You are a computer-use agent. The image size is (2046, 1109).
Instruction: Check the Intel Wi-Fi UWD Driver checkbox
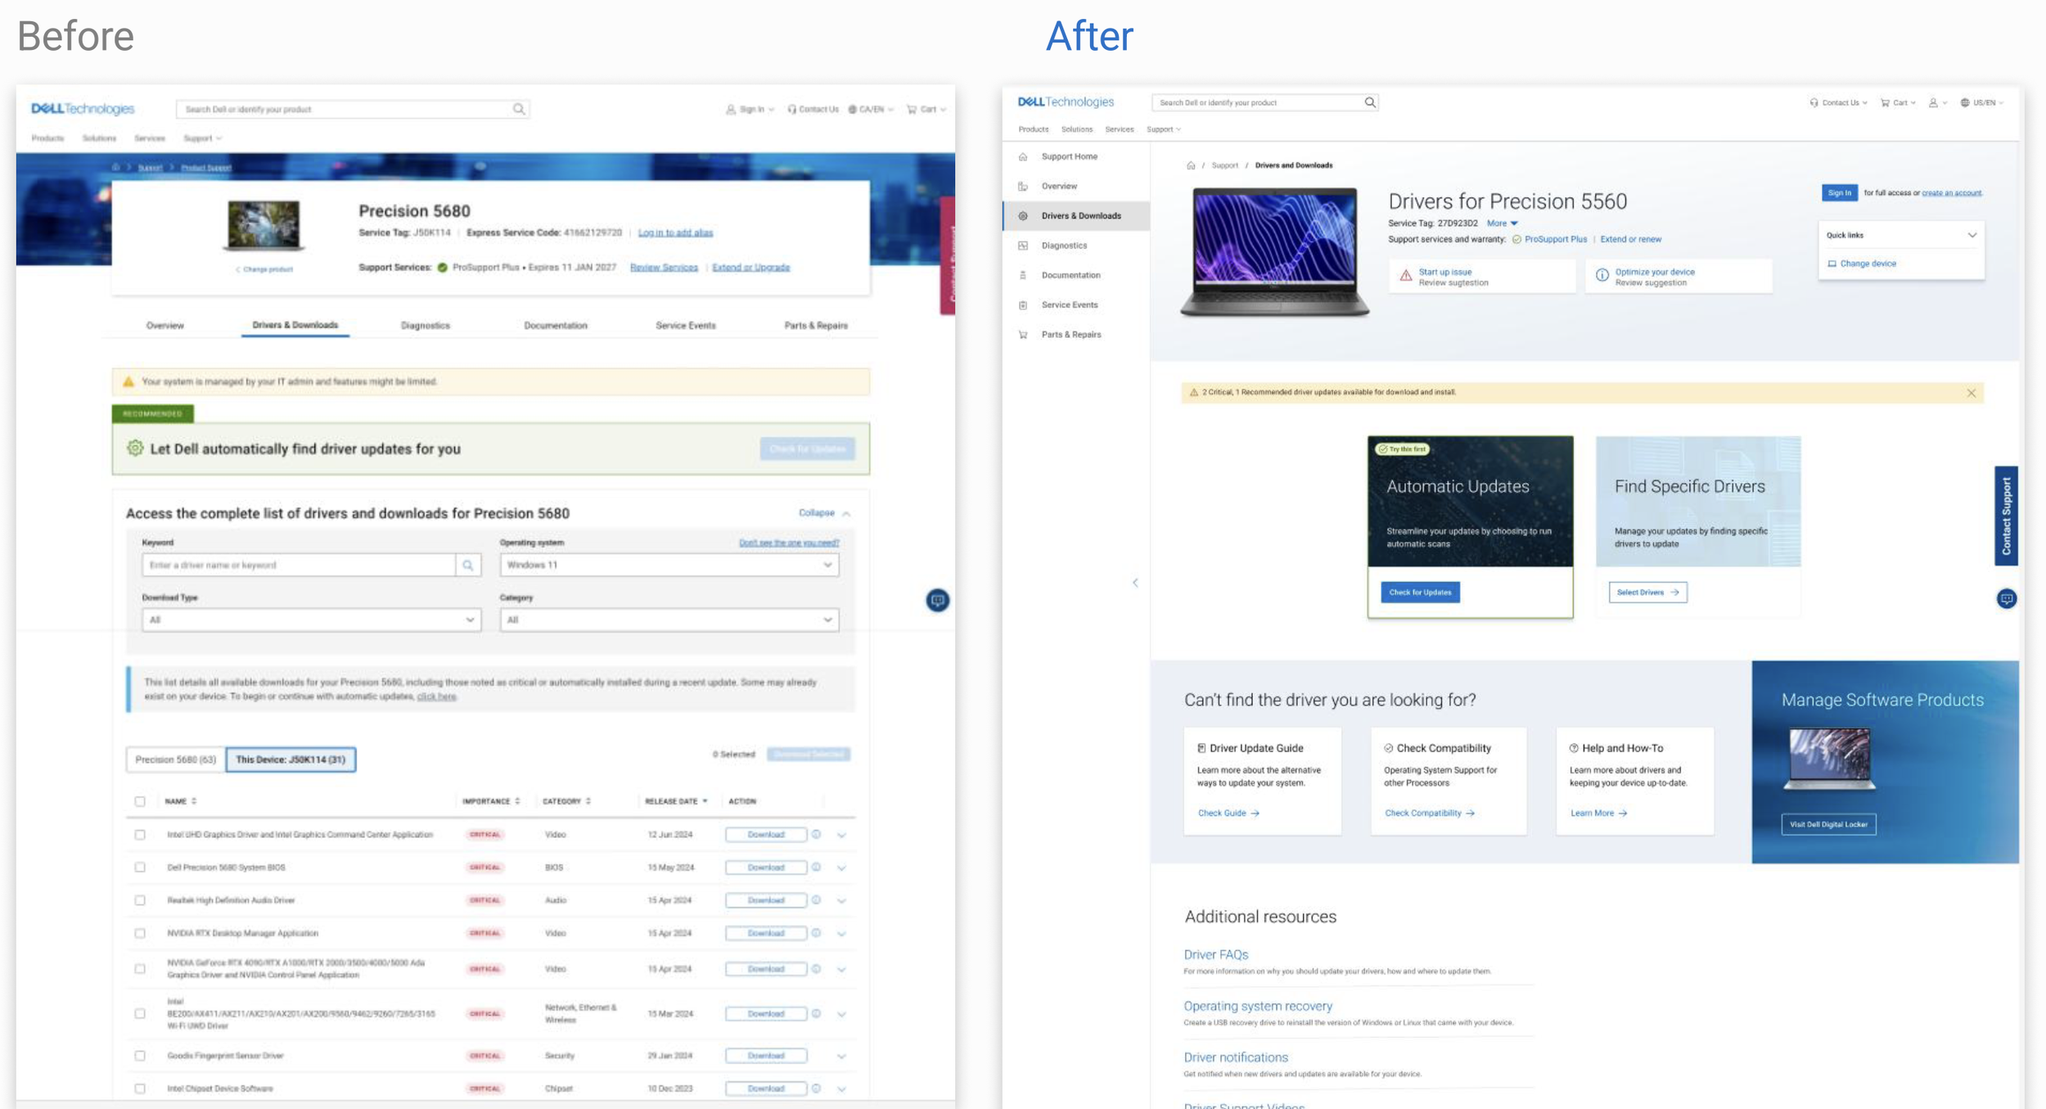click(x=140, y=1014)
